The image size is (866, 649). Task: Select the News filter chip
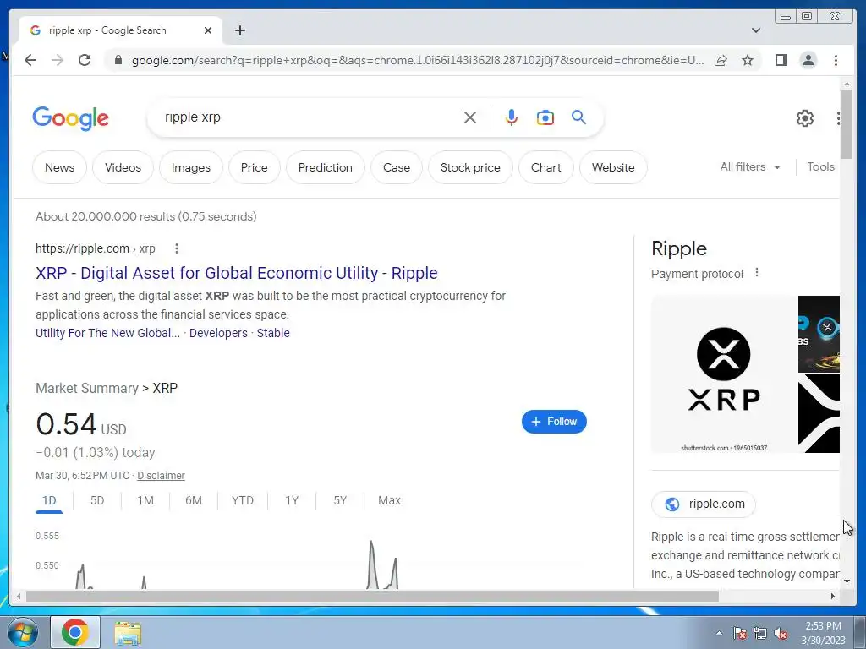pos(60,167)
